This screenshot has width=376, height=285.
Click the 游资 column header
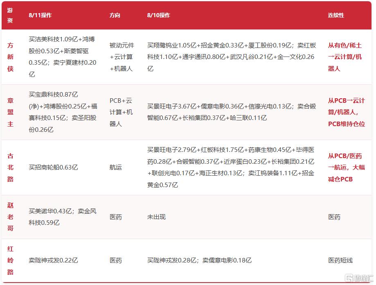(10, 15)
